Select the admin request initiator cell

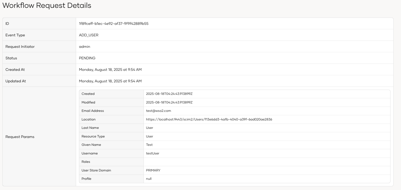click(x=85, y=47)
